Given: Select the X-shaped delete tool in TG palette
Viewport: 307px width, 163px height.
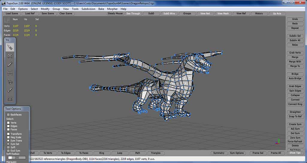Looking at the screenshot, I should pyautogui.click(x=10, y=56).
